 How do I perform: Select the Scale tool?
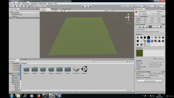22,6
